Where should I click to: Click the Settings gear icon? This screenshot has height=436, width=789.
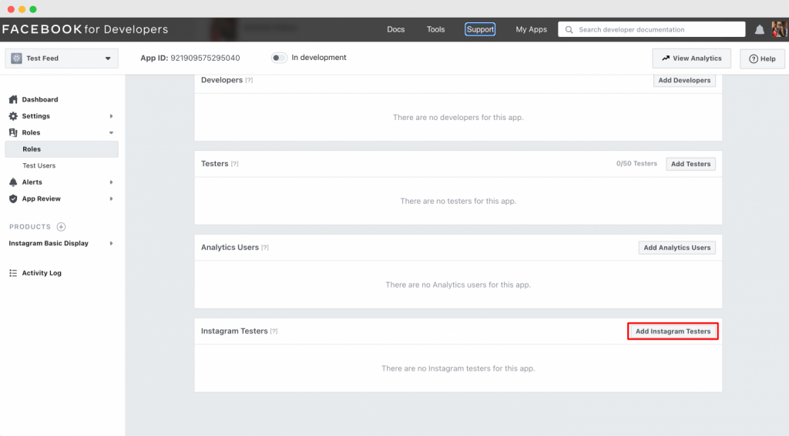pos(13,116)
